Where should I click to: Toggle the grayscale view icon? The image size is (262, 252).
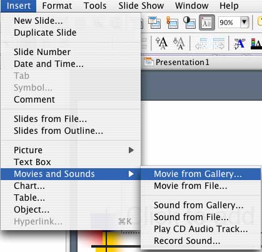point(189,23)
